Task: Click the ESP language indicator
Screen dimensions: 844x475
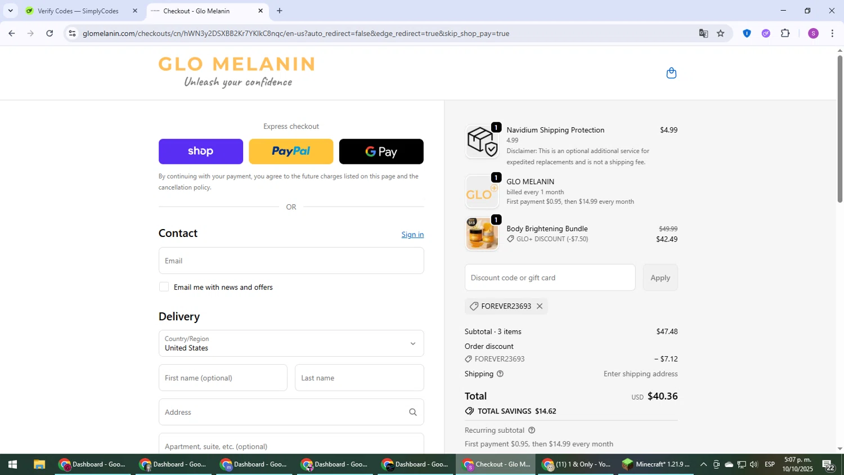Action: click(x=770, y=465)
